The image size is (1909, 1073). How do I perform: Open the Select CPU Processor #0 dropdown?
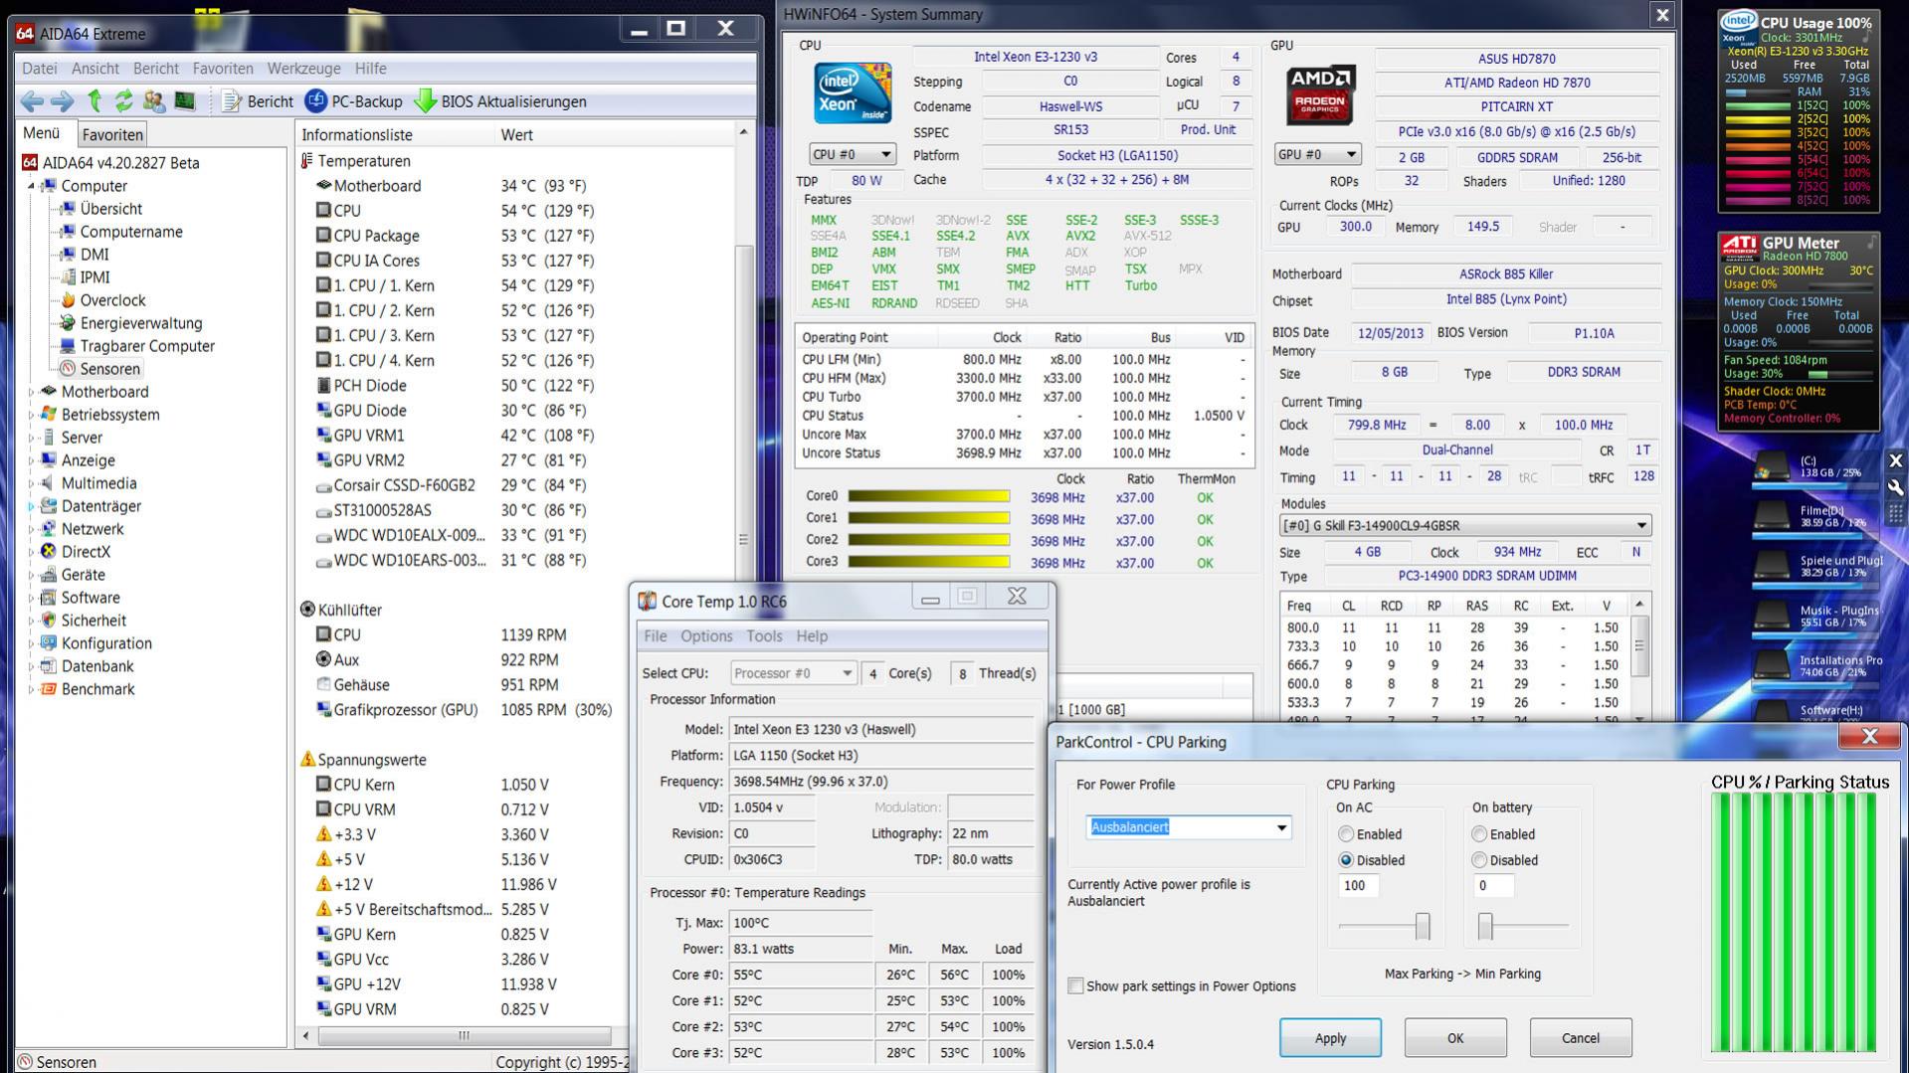coord(793,673)
